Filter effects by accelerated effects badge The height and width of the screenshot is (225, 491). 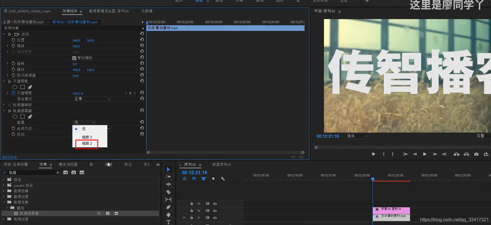tap(66, 172)
